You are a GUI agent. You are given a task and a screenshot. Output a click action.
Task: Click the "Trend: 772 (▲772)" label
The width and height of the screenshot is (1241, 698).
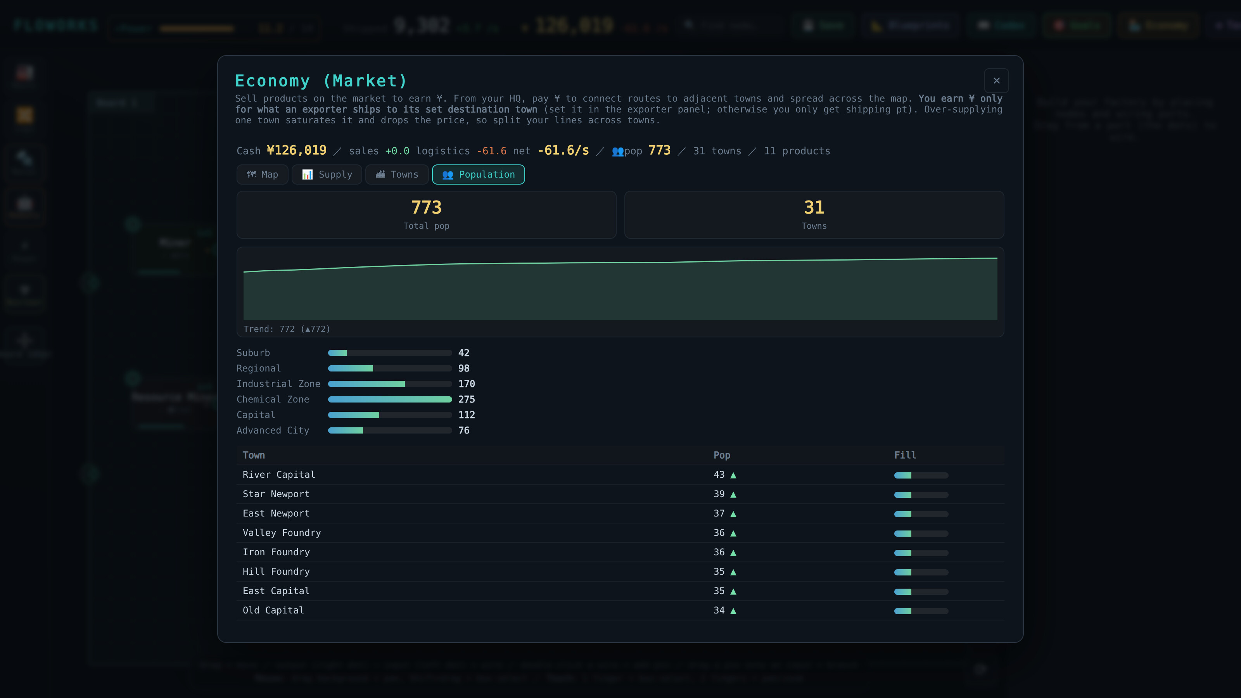pyautogui.click(x=287, y=329)
